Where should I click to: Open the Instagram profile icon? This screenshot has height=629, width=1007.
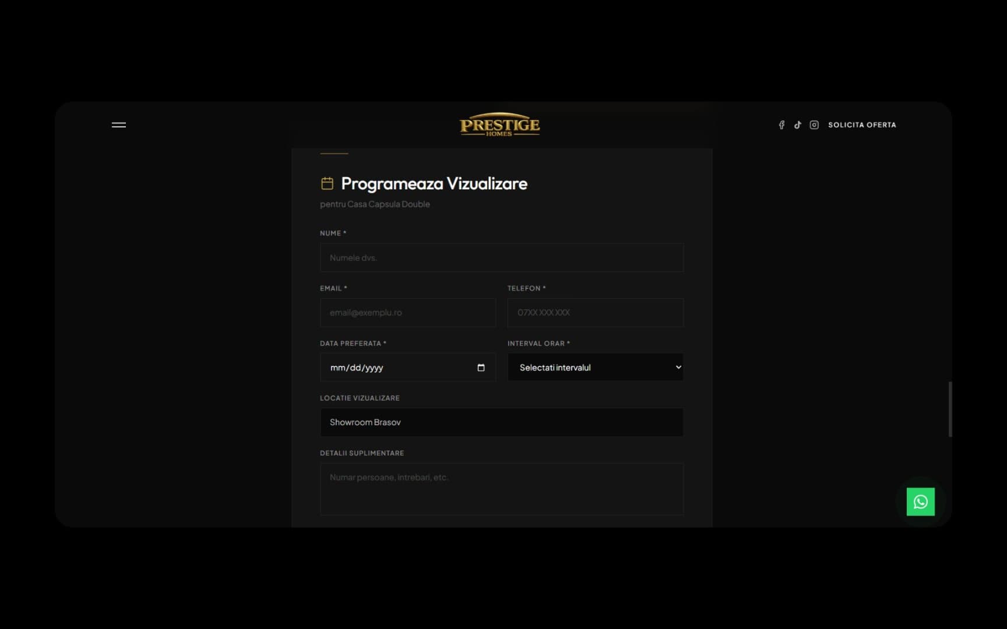click(x=814, y=125)
